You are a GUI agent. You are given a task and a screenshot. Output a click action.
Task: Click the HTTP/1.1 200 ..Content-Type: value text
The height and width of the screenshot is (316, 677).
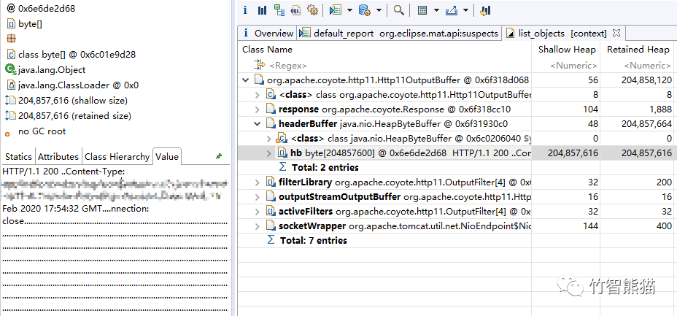[63, 171]
